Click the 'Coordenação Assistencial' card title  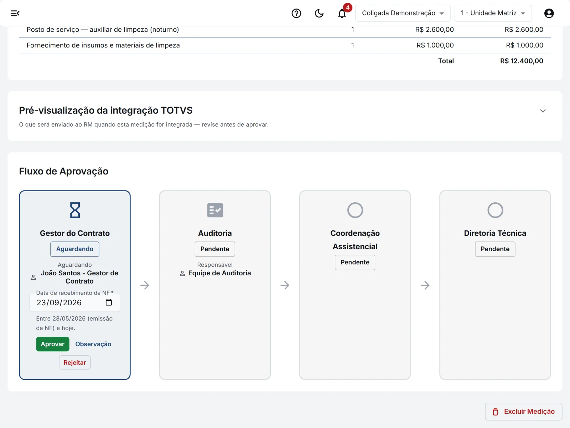(x=355, y=240)
